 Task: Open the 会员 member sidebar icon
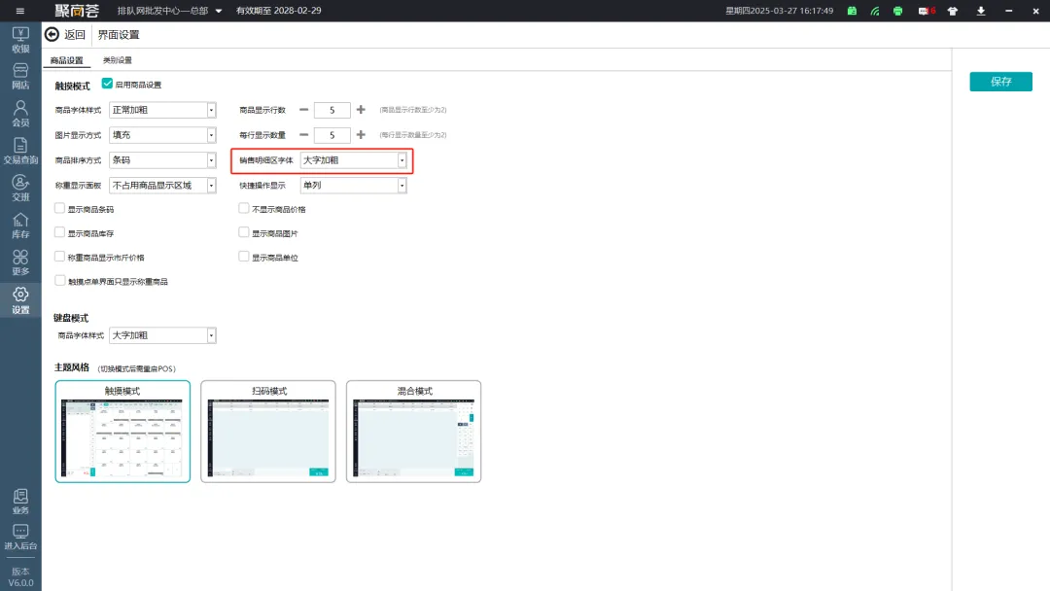(20, 114)
